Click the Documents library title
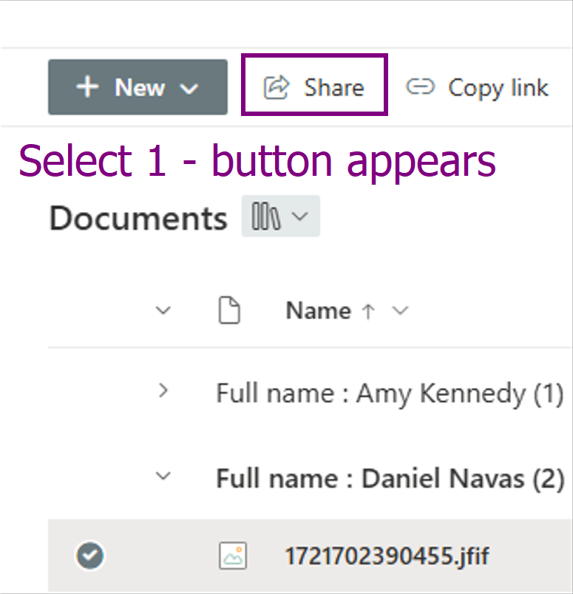 (x=138, y=218)
